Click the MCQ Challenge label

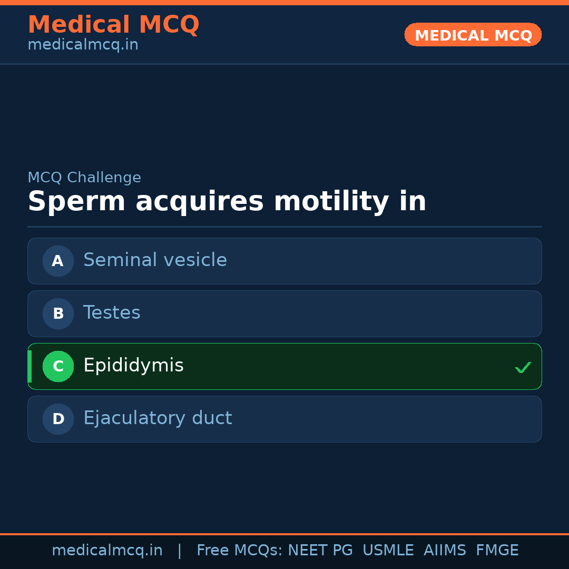point(84,178)
